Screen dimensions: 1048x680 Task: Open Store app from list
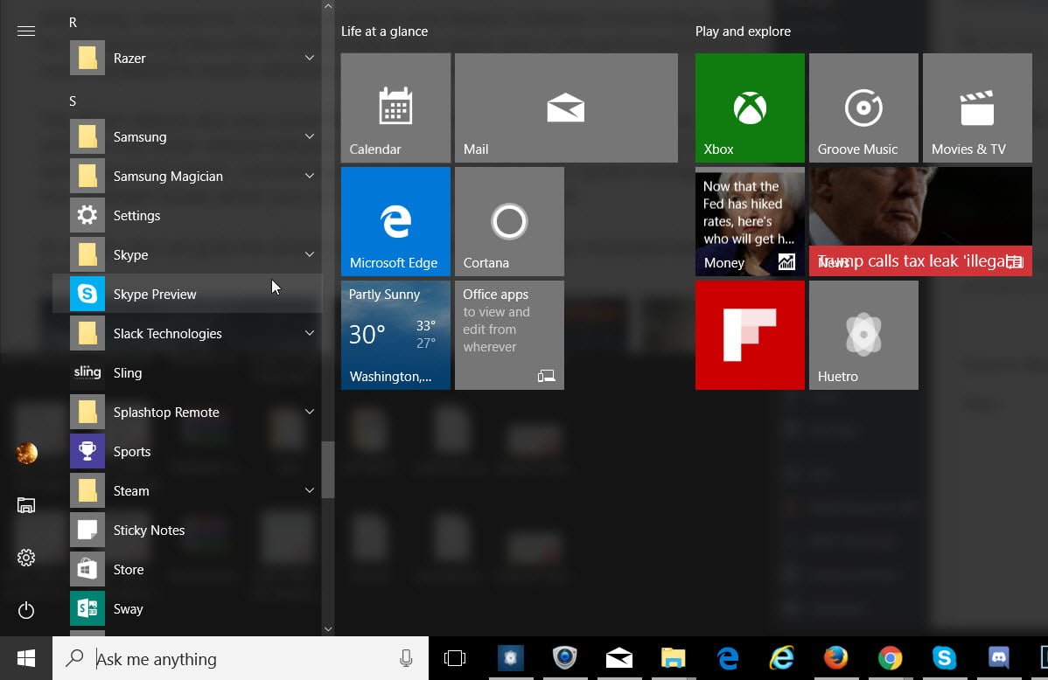[x=187, y=569]
